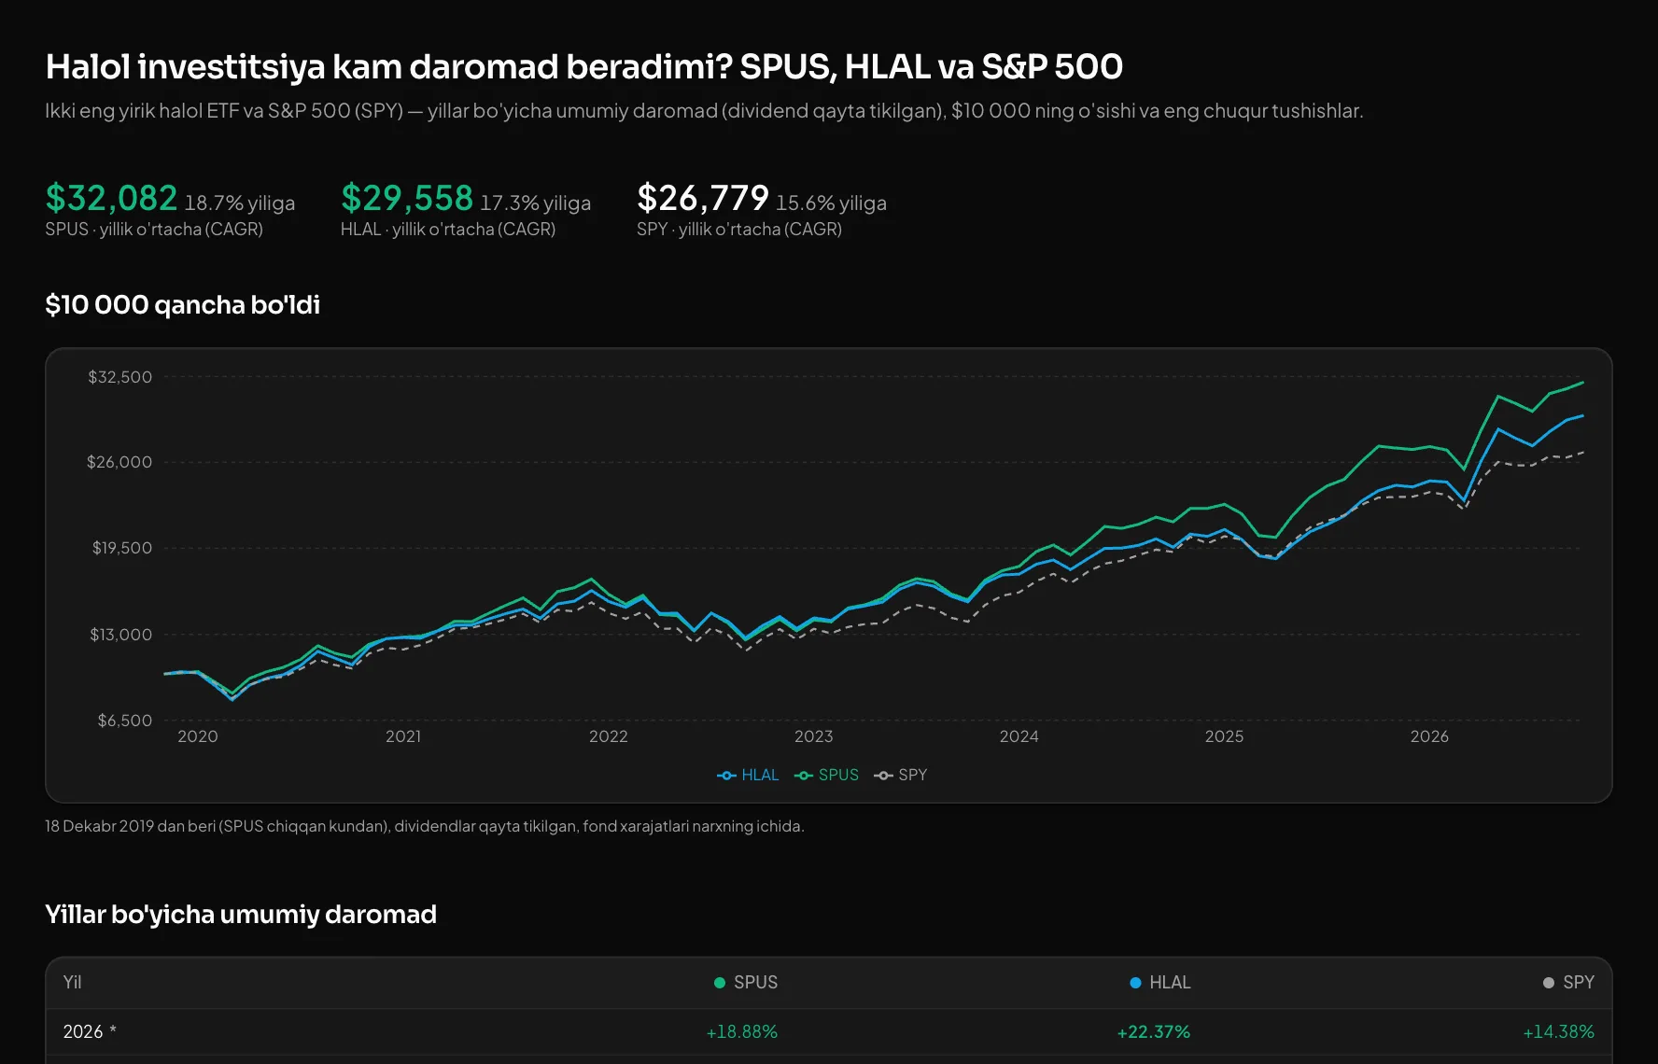Click the 18.7% yiliga growth rate
The height and width of the screenshot is (1064, 1658).
[240, 203]
